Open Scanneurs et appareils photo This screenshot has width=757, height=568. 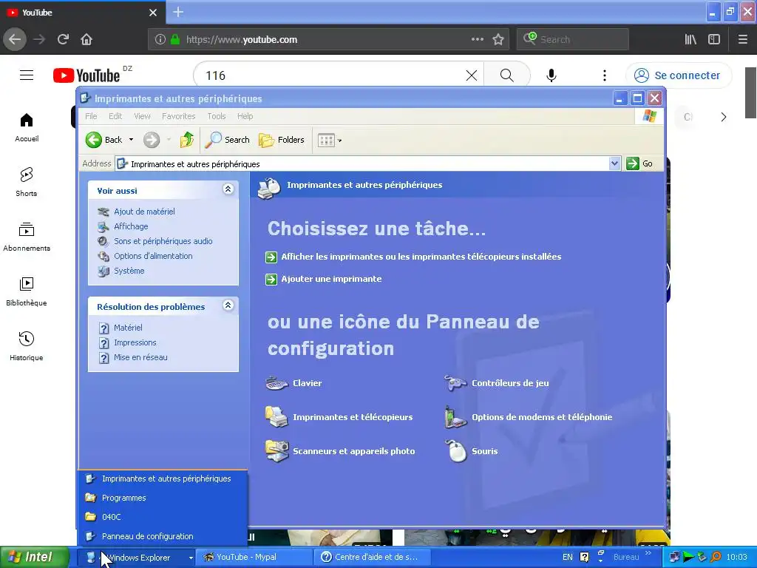point(340,451)
